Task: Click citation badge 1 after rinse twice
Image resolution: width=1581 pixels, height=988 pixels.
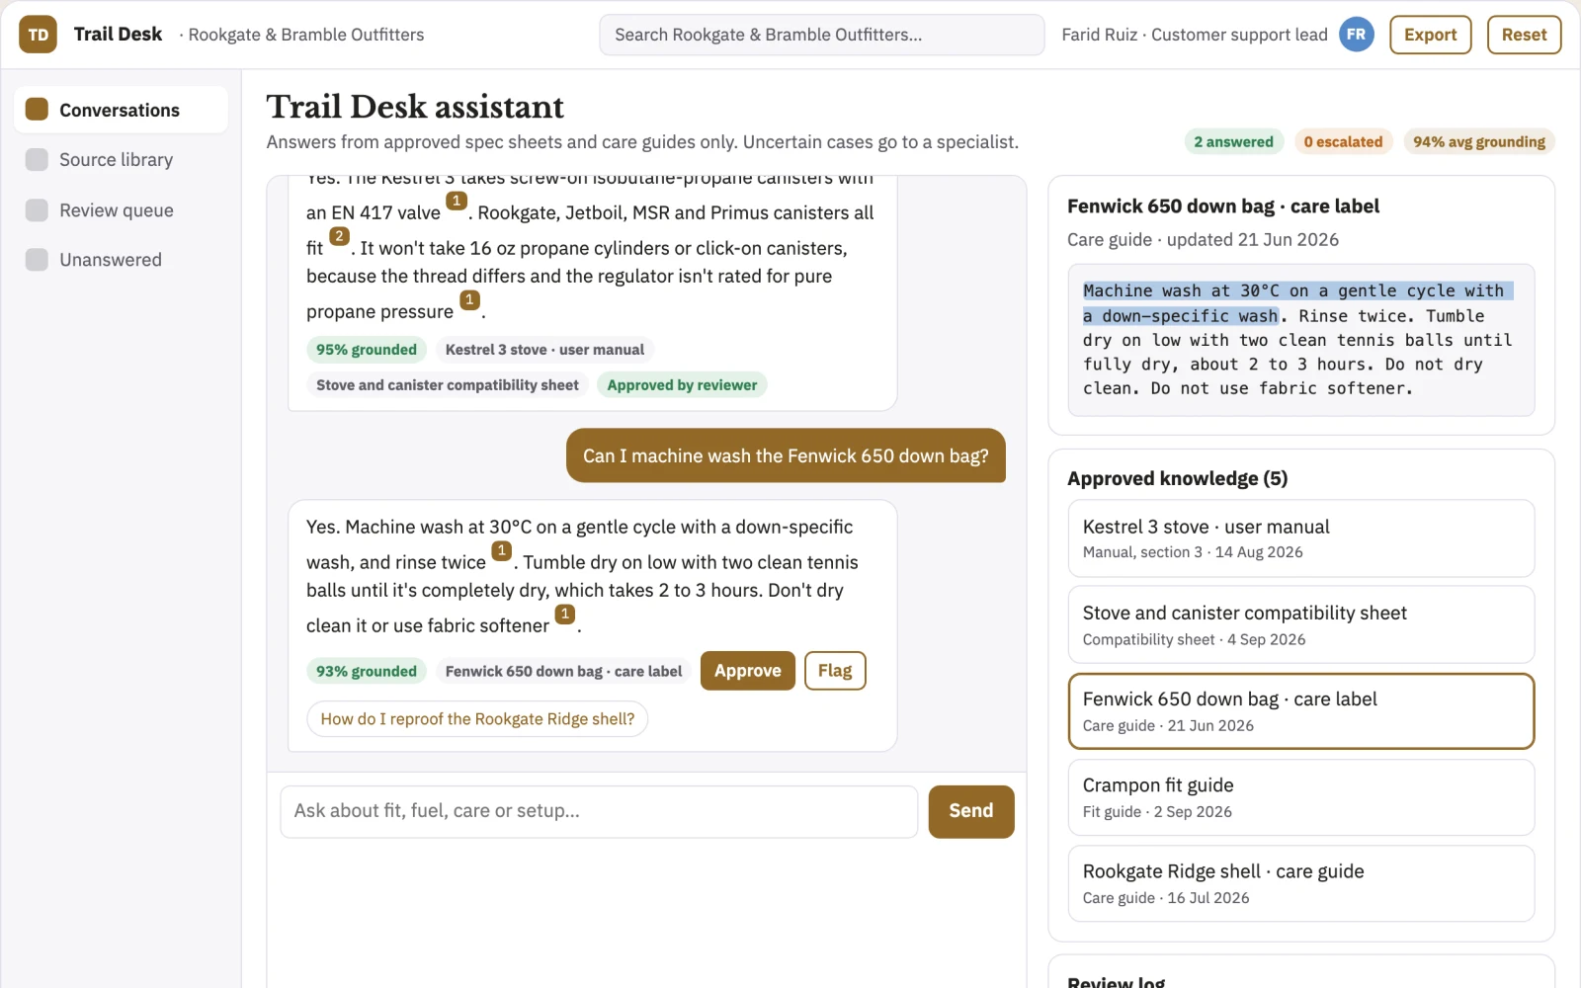Action: [502, 550]
